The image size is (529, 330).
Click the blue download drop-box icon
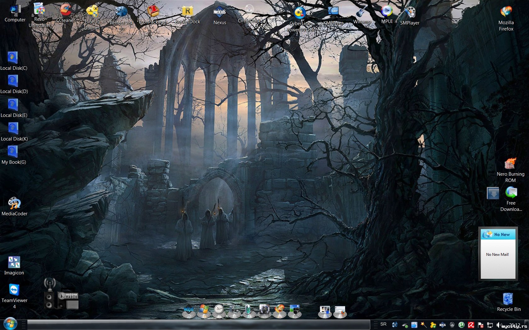(x=493, y=193)
